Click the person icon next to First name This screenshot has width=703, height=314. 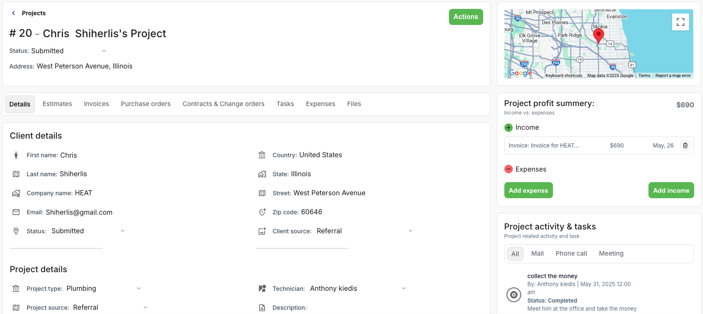[16, 155]
